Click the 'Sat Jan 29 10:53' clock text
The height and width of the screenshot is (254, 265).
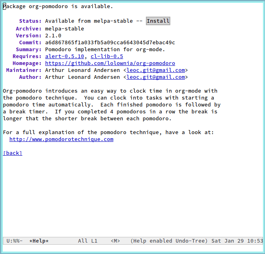click(237, 241)
